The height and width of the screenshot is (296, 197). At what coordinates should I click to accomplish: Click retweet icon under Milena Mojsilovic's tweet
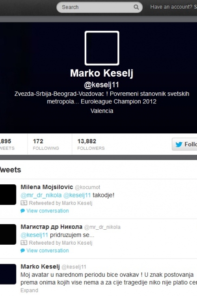tap(24, 203)
